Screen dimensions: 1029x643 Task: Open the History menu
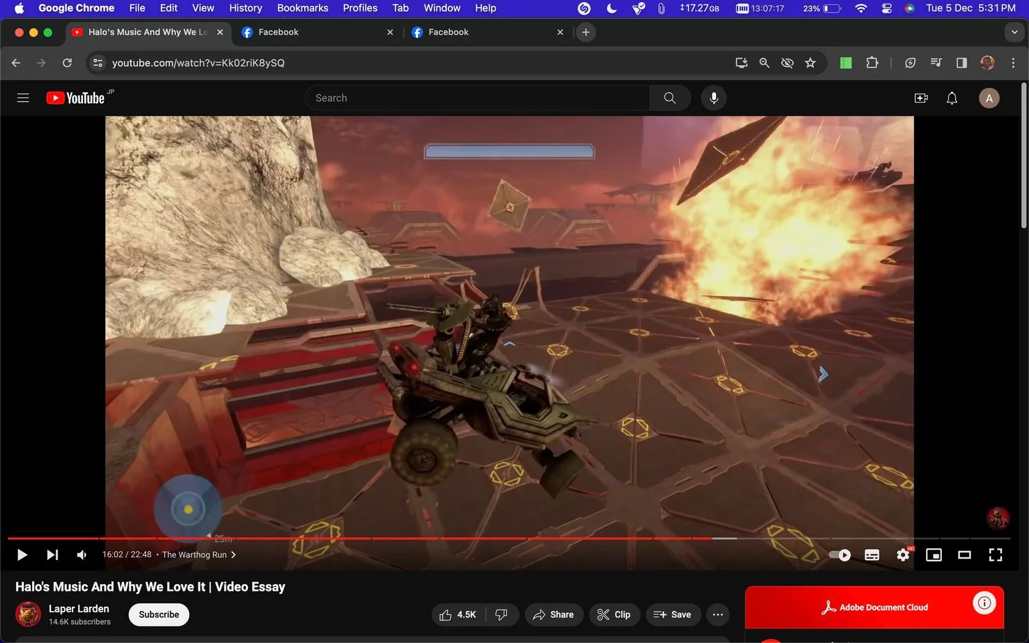click(245, 8)
